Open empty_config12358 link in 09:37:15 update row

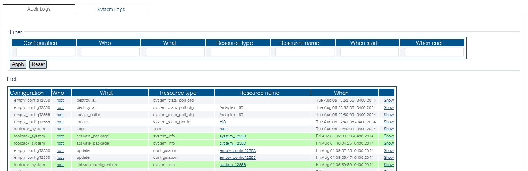click(237, 150)
